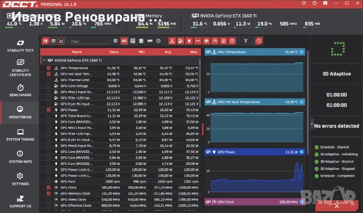Open info for GPU Hot Spot Temperature graph

tap(301, 102)
